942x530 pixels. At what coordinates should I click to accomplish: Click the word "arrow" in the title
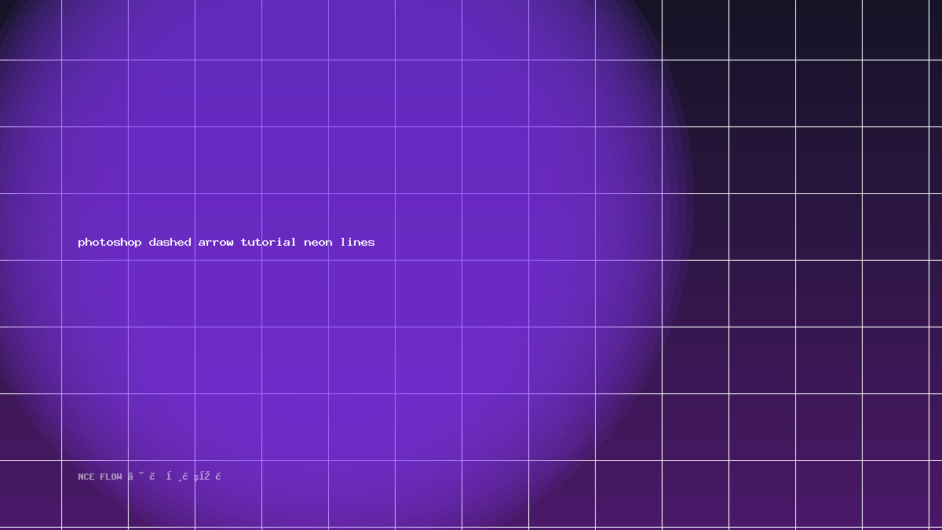216,243
